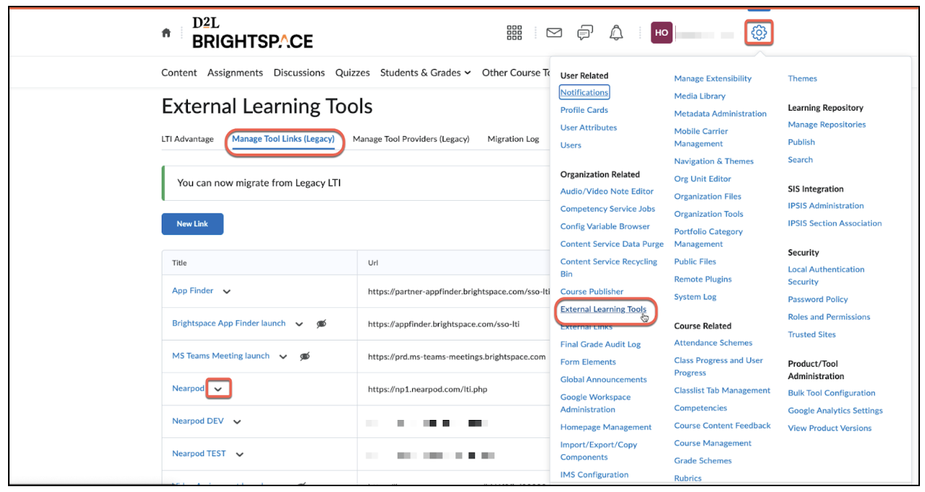Expand the Students & Grades menu

point(425,73)
